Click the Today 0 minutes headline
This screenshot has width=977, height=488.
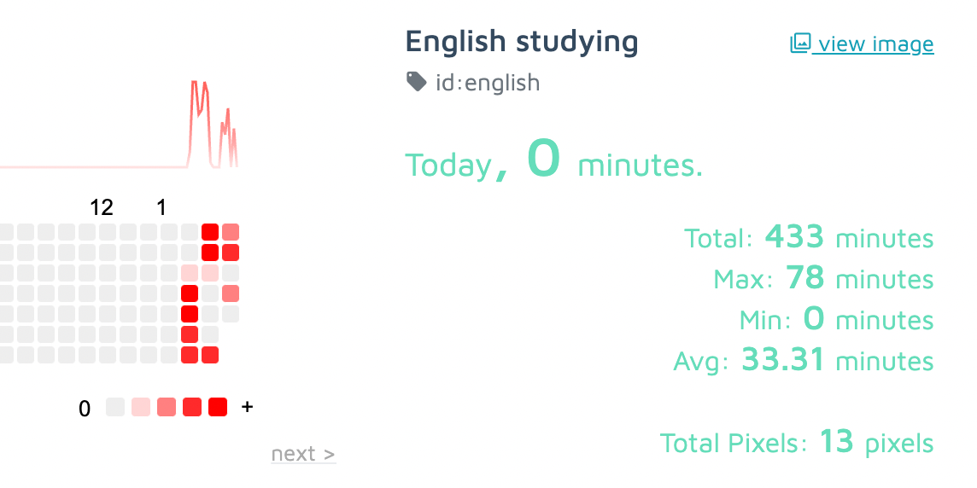554,160
